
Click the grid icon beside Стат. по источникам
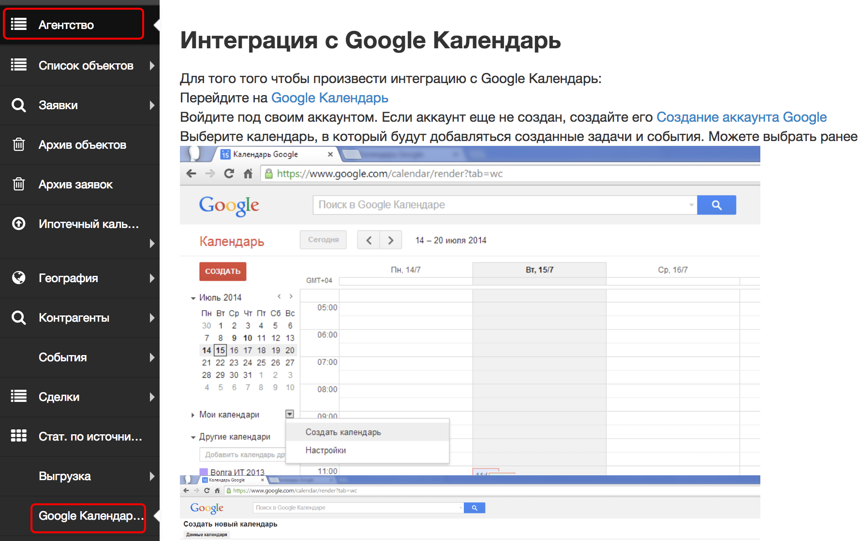click(x=19, y=436)
